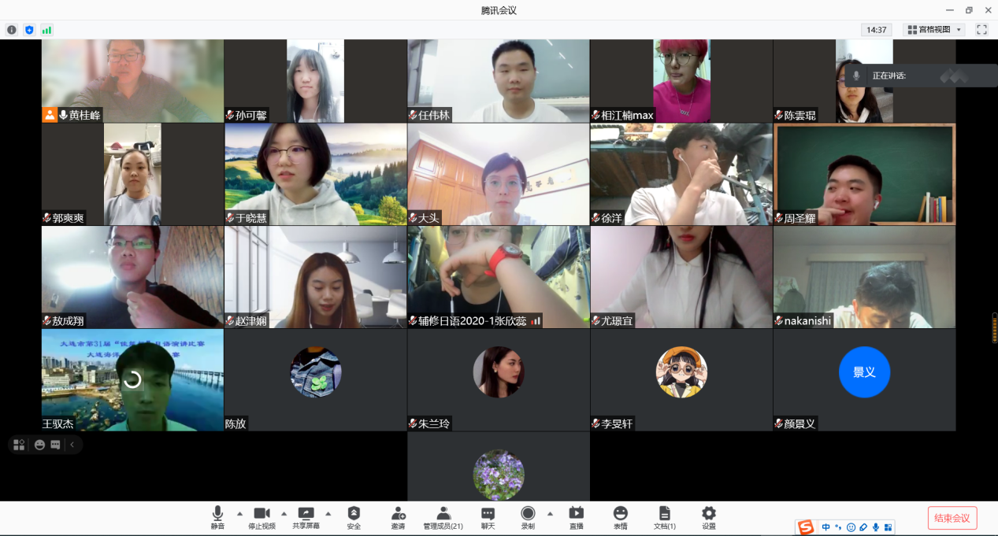
Task: Open 宫格视图 view layout dropdown
Action: tap(934, 30)
